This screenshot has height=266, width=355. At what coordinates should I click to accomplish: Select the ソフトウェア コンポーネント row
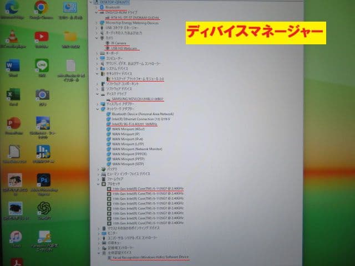click(120, 84)
